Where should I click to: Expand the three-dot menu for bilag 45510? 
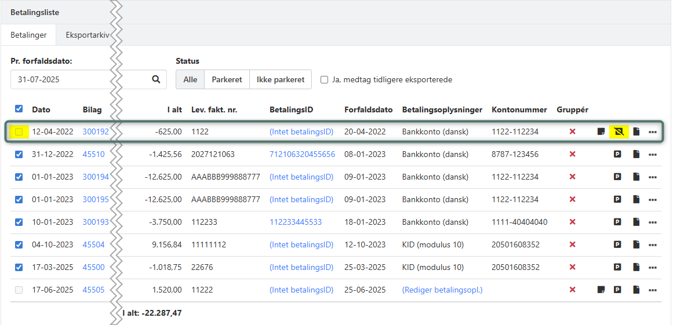[653, 154]
